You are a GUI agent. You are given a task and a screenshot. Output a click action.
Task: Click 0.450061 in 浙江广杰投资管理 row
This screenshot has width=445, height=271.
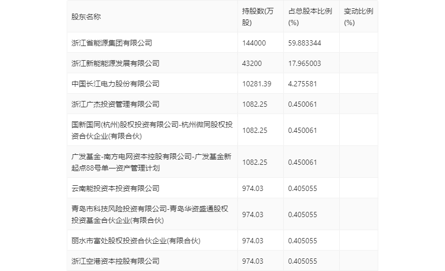coord(303,104)
